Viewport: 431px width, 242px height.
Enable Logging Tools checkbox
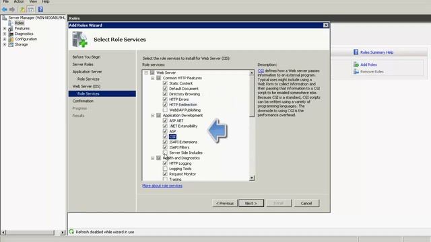point(165,169)
